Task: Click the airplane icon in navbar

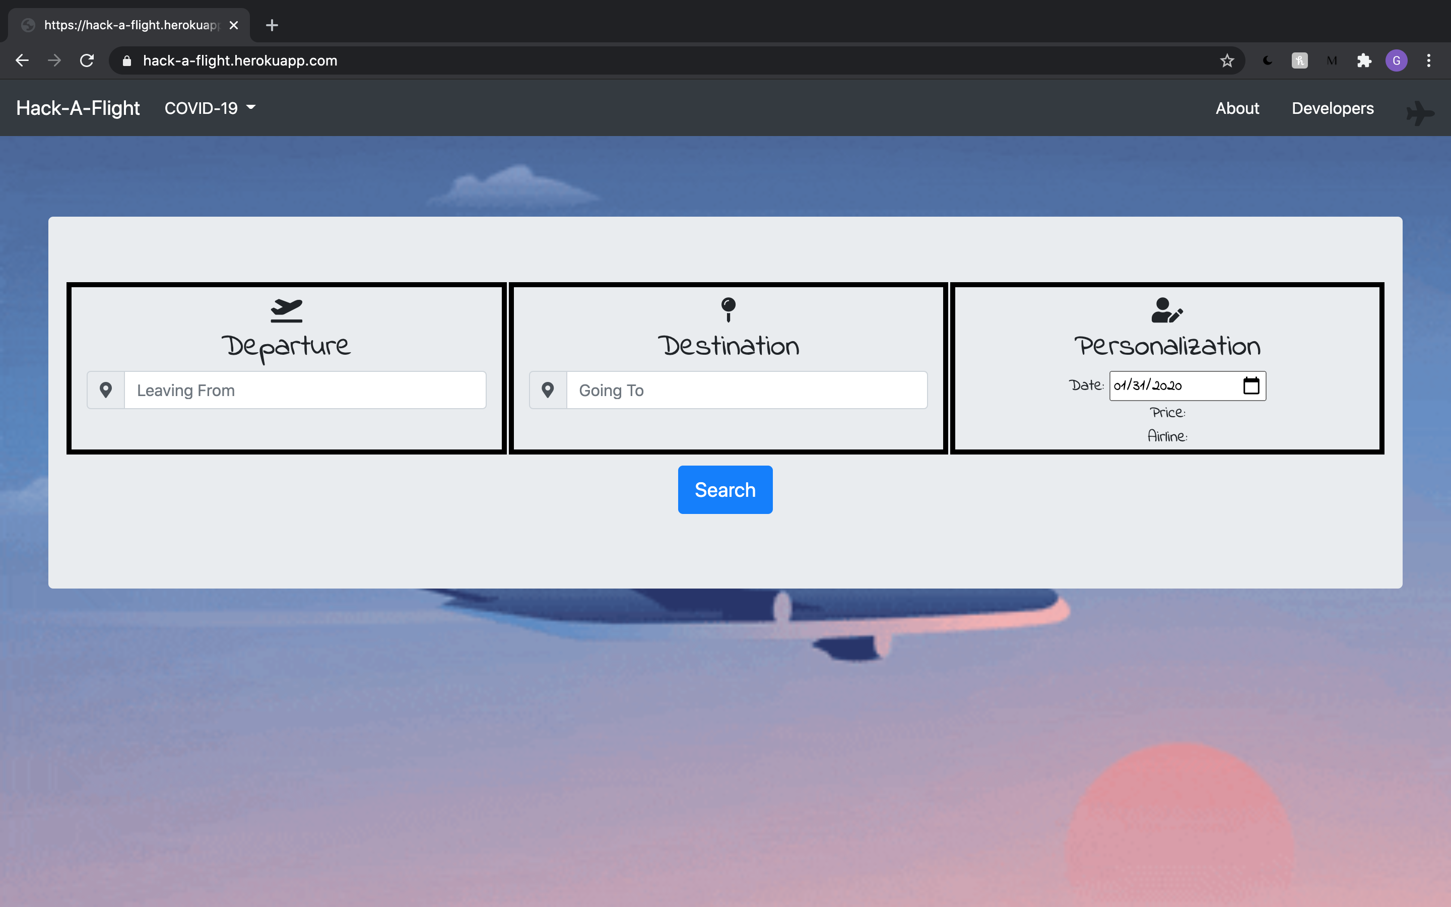Action: pyautogui.click(x=1420, y=113)
